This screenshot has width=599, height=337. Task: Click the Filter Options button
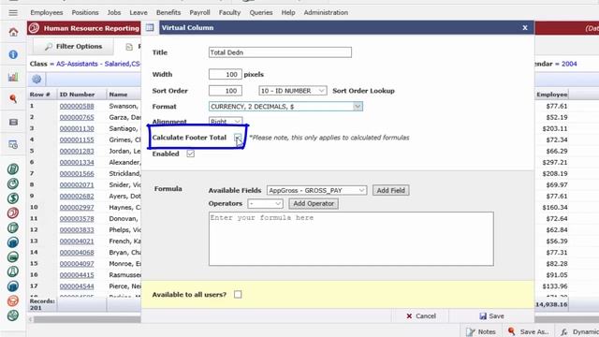tap(73, 46)
